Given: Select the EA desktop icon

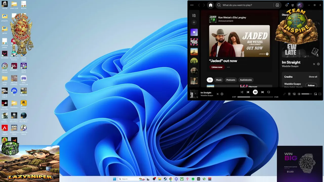Looking at the screenshot, I should click(x=14, y=92).
